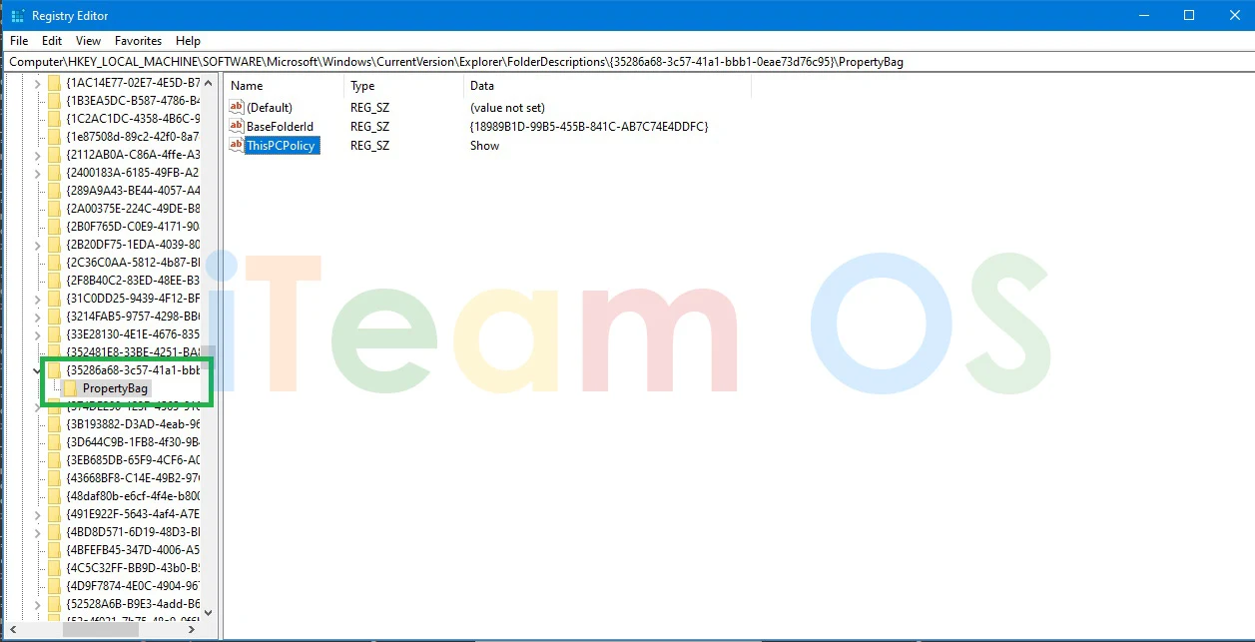Expand the {1AC14E77-02E7 key

click(38, 82)
